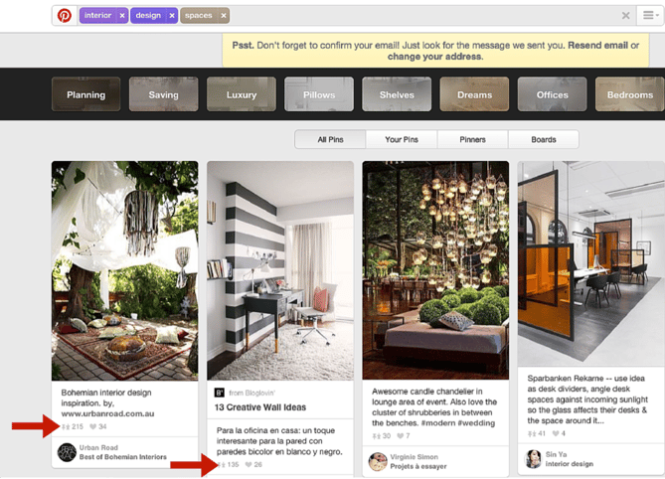Open the orange glass office dividers pin image
This screenshot has width=665, height=479.
pyautogui.click(x=591, y=263)
